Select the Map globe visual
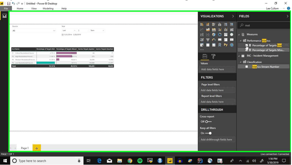 pos(232,35)
